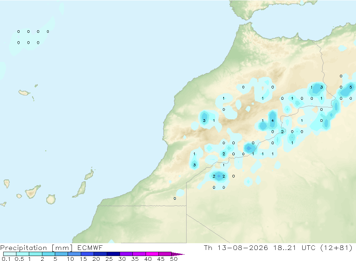Select the legend swatch between 25 and 30

click(x=113, y=254)
